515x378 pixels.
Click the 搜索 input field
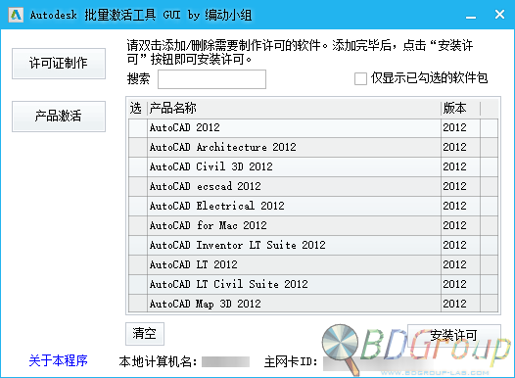point(211,79)
